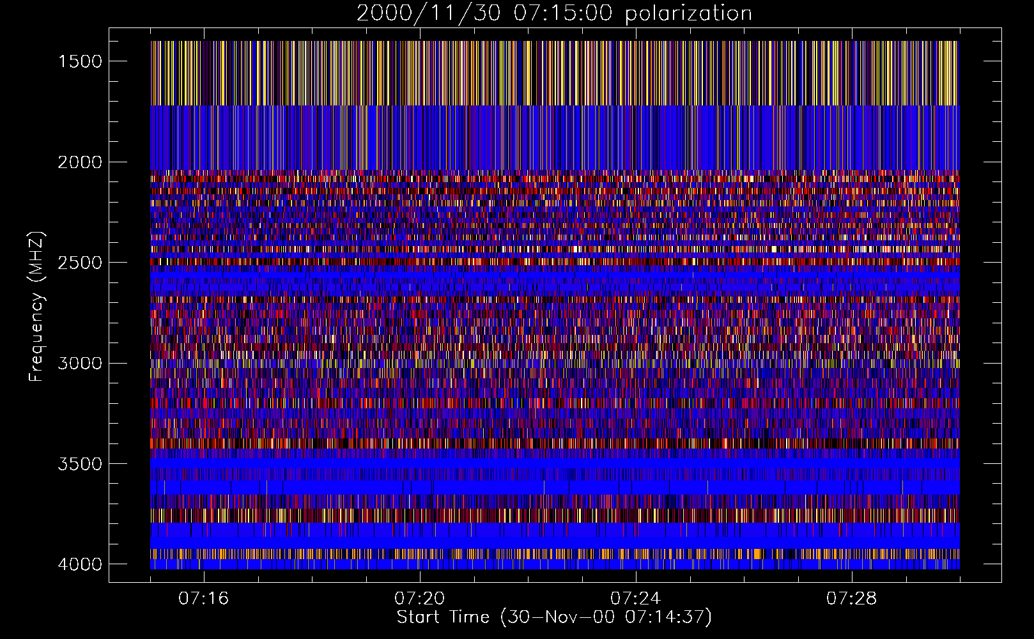Select the 2500 frequency axis label
The height and width of the screenshot is (639, 1034).
coord(80,263)
